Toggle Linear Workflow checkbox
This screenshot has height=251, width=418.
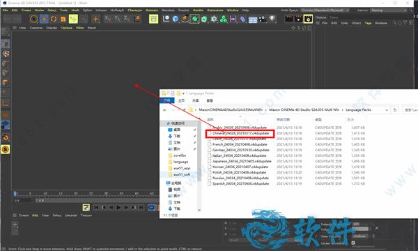pyautogui.click(x=353, y=243)
